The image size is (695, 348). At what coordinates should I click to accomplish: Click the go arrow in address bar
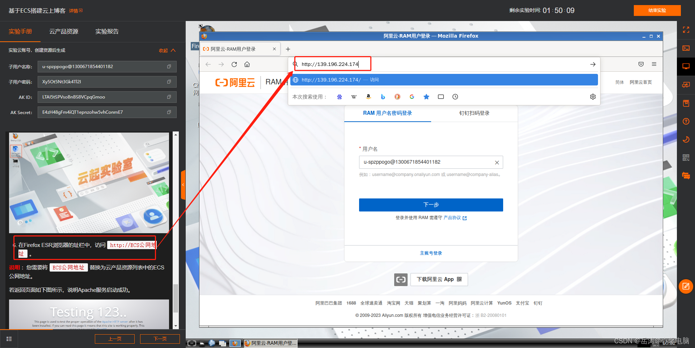tap(593, 64)
